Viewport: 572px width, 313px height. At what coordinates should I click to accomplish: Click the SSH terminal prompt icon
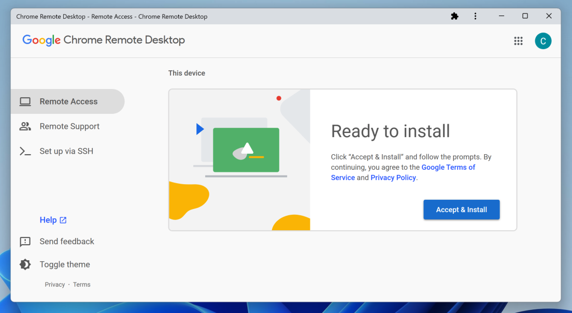(25, 151)
